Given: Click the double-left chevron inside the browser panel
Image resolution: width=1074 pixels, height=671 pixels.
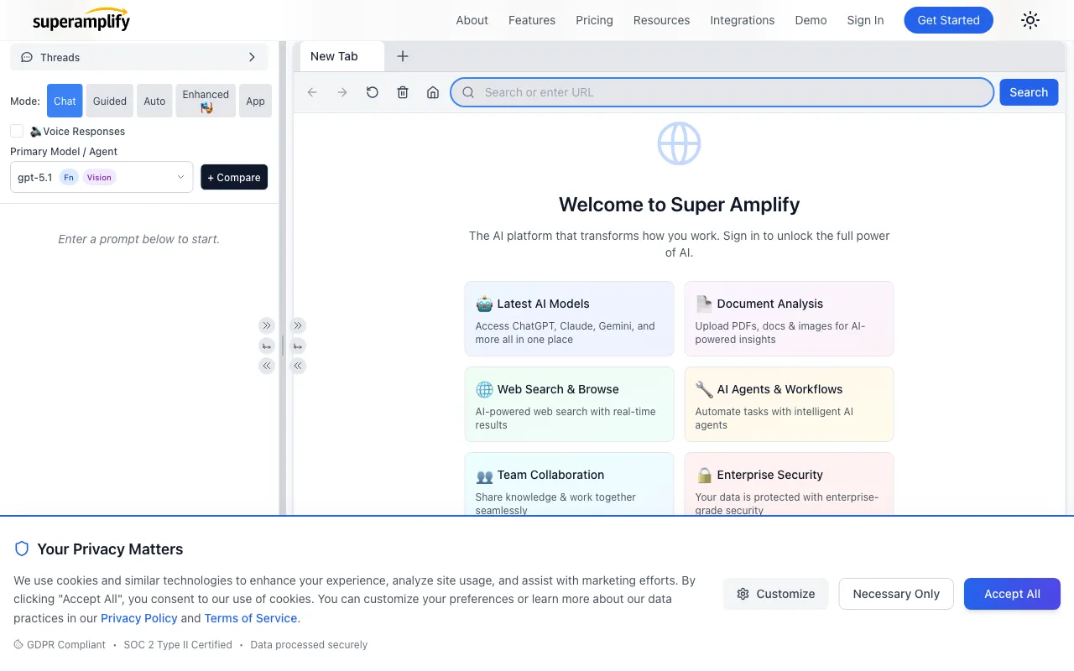Looking at the screenshot, I should pyautogui.click(x=298, y=366).
